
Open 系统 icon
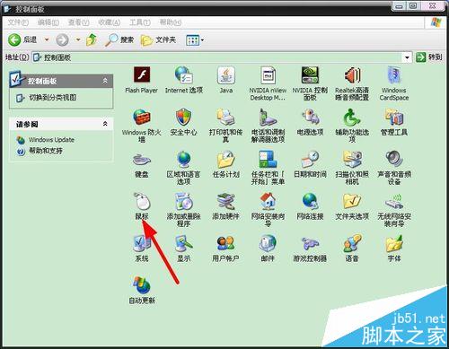pyautogui.click(x=142, y=243)
